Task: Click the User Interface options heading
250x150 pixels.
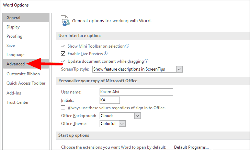Action: click(80, 36)
